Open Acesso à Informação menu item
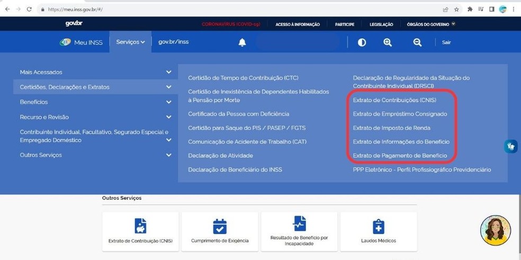521x260 pixels. coord(298,24)
